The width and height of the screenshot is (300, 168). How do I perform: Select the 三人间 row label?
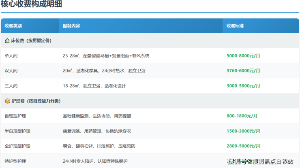click(11, 86)
